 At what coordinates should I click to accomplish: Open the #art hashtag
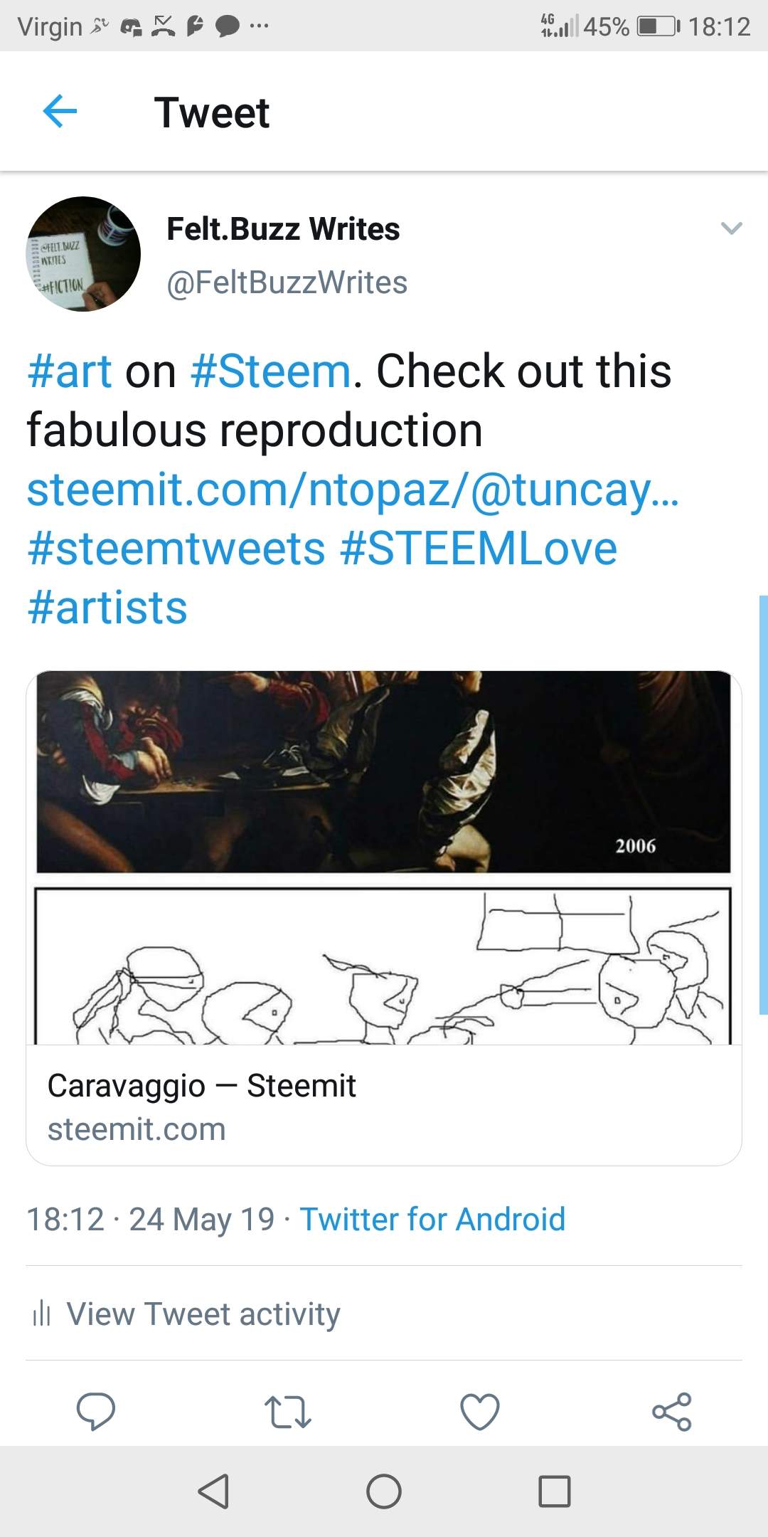click(70, 371)
